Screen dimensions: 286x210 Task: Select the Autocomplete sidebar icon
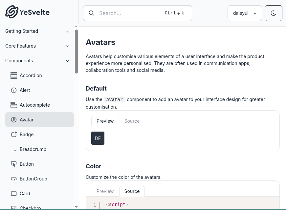14,105
